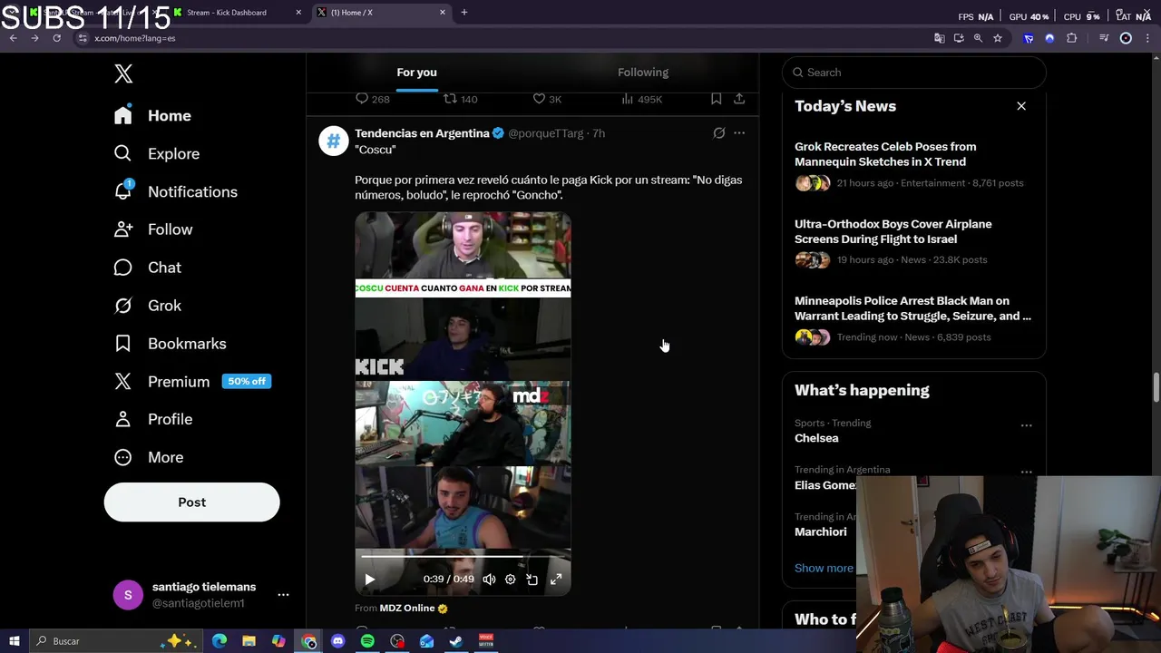Screen dimensions: 1161x653
Task: Open Premium with 50% off badge
Action: pyautogui.click(x=192, y=382)
